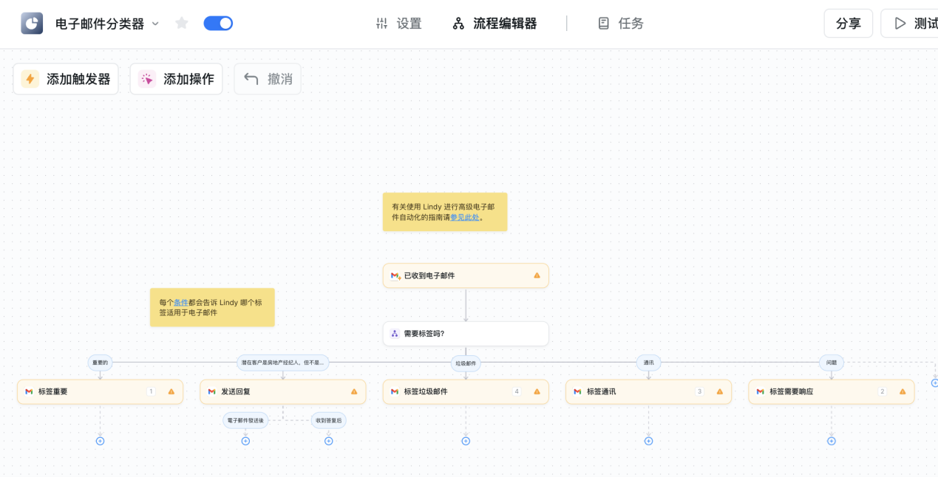The height and width of the screenshot is (477, 938).
Task: Switch to the 设置 tab
Action: coord(398,24)
